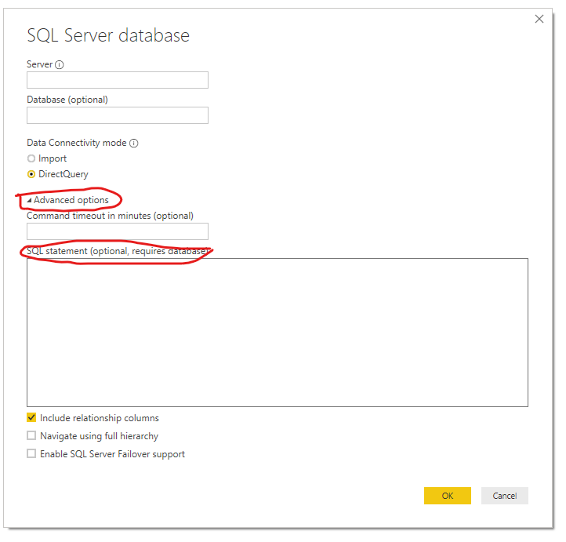Click the "Command timeout in minutes (optional)" label
The width and height of the screenshot is (566, 542).
(110, 216)
